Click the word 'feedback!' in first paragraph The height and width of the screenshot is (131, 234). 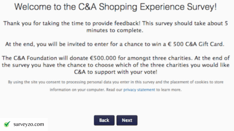click(x=127, y=23)
